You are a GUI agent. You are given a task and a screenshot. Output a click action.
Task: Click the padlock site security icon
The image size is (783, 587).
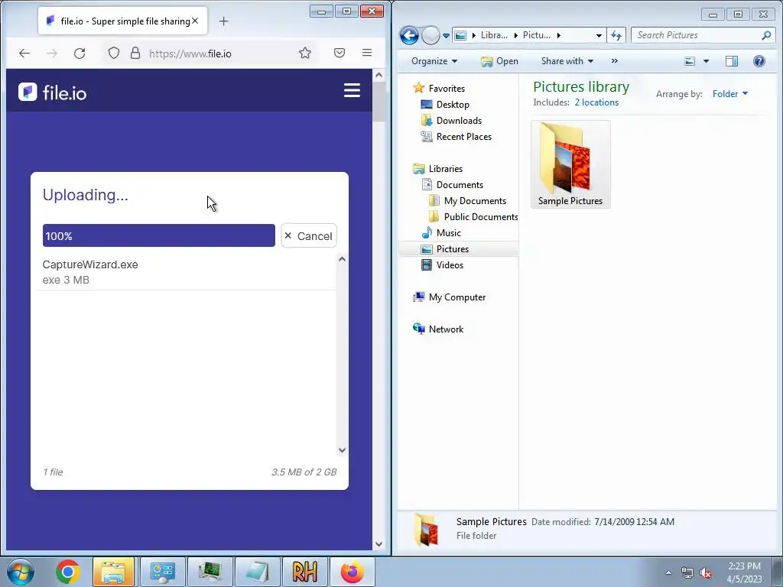(135, 53)
